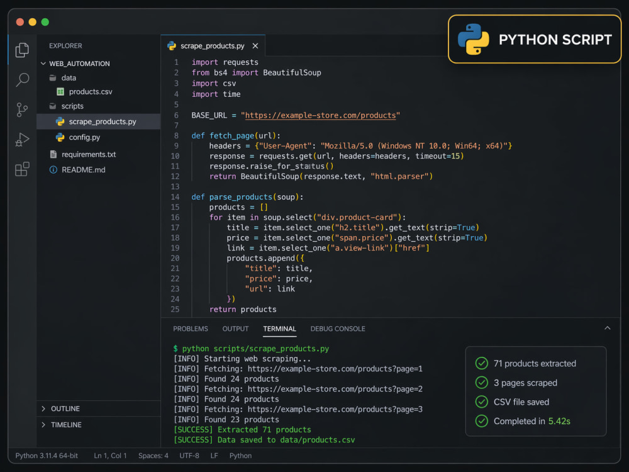
Task: Click line number 14 in the gutter
Action: (x=175, y=196)
